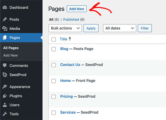Select the Contact Us row checkbox
The height and width of the screenshot is (120, 166).
pos(54,65)
